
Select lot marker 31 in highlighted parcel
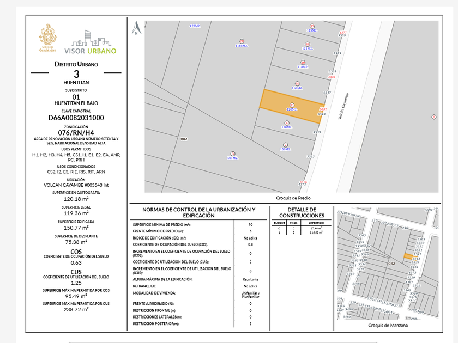[292, 105]
